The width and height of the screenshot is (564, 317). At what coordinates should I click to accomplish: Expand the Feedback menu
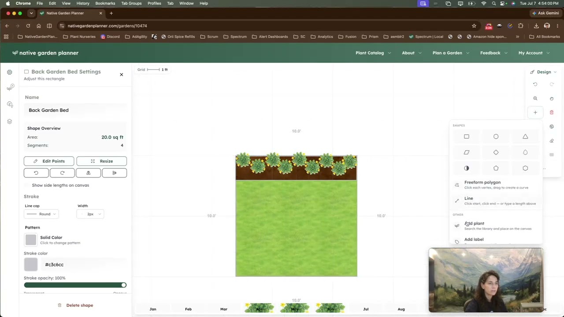coord(493,53)
